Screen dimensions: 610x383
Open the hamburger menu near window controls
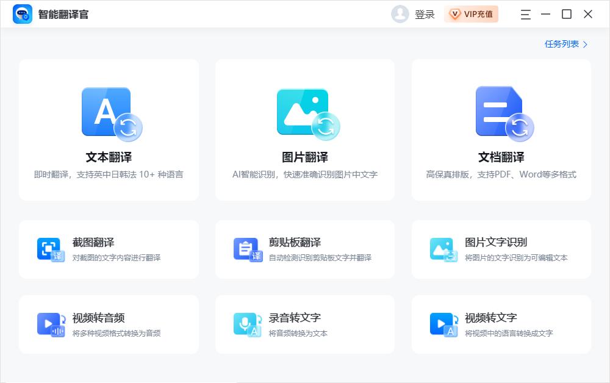(x=525, y=14)
